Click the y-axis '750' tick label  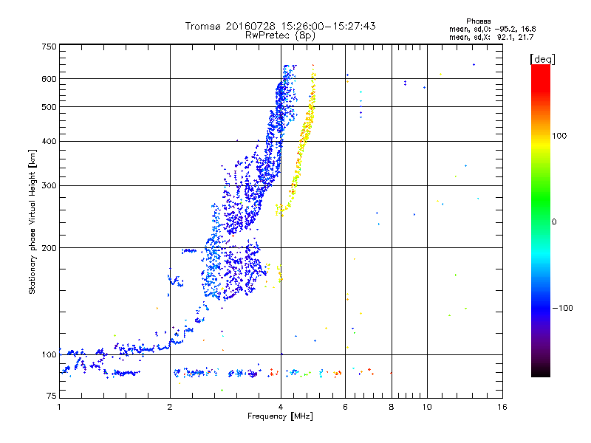(x=49, y=47)
